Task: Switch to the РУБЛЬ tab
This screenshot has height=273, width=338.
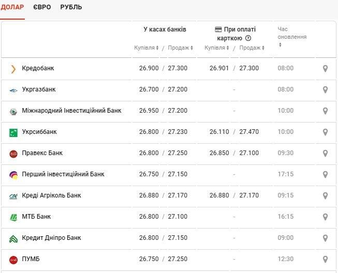Action: tap(71, 7)
